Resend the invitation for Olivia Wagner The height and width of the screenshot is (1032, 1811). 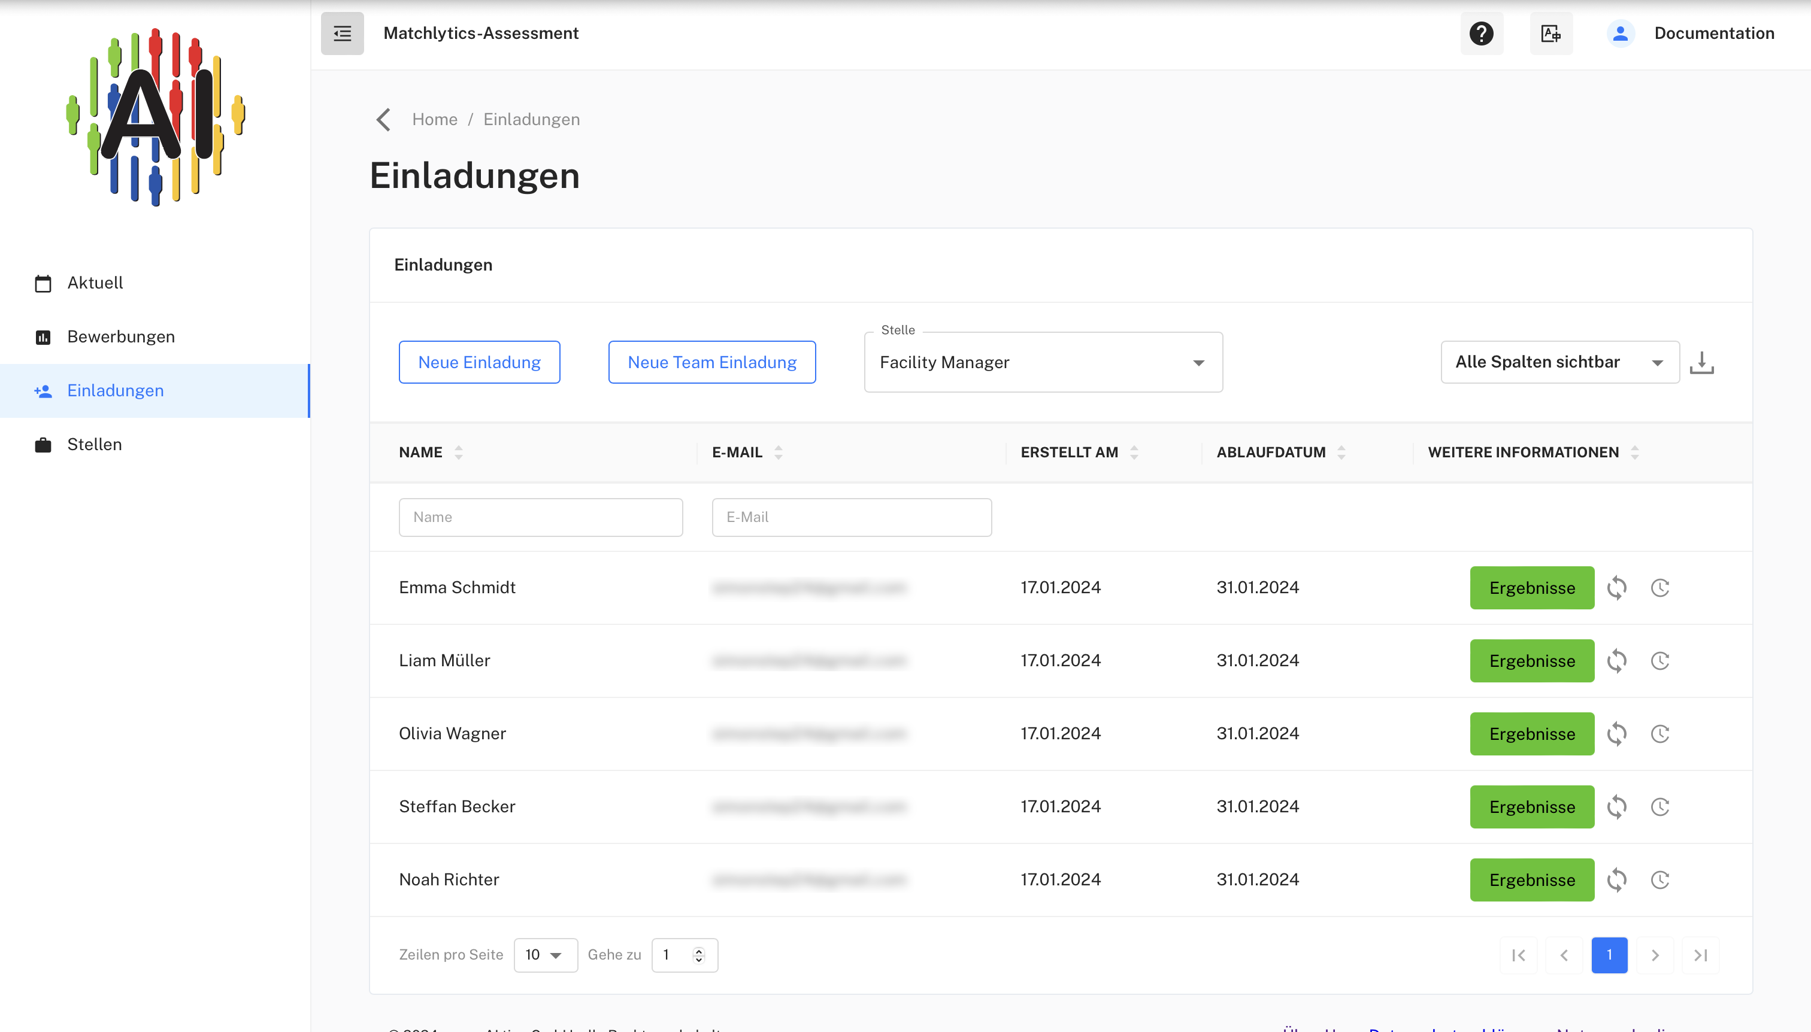(1617, 734)
